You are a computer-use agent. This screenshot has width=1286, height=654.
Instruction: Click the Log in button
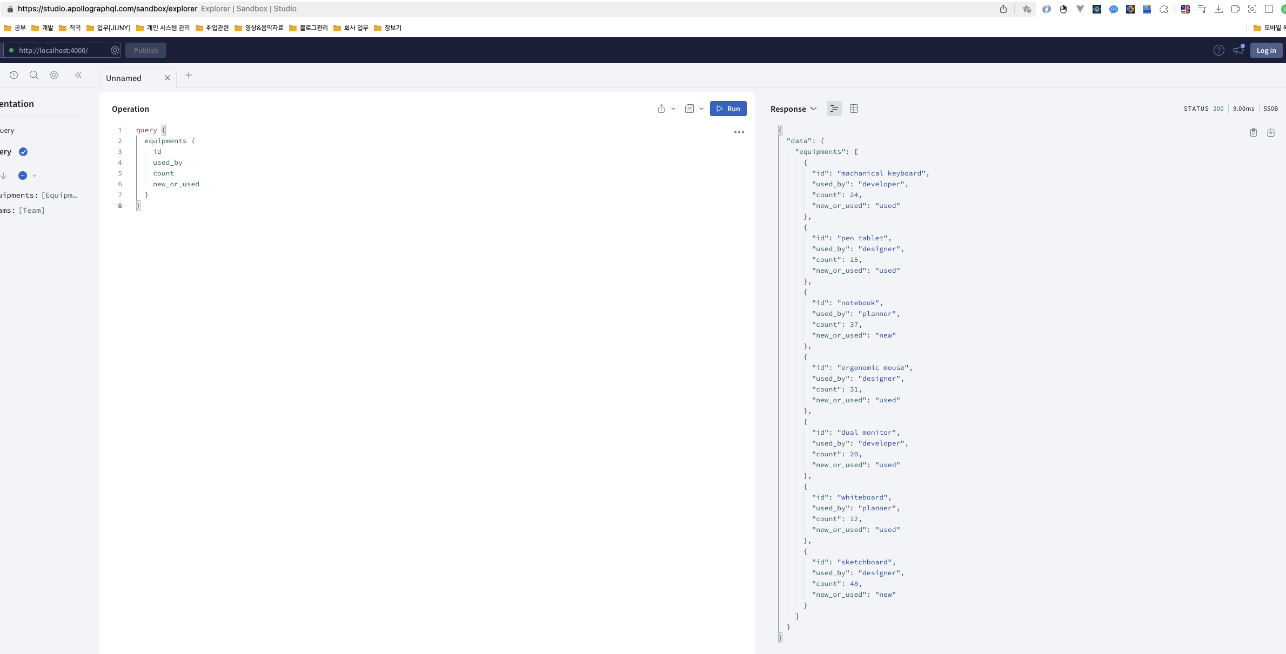click(x=1266, y=50)
